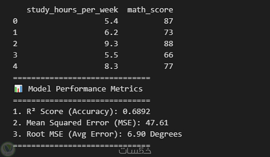Click the bar chart emoji icon
The width and height of the screenshot is (270, 157).
pos(18,89)
